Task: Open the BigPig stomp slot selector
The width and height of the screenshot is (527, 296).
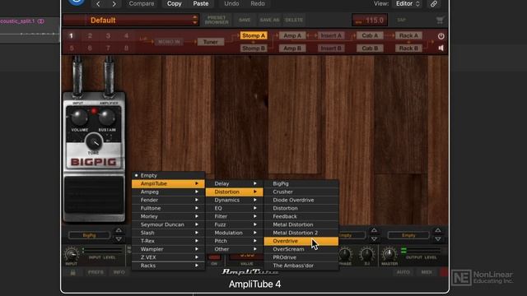Action: point(90,235)
